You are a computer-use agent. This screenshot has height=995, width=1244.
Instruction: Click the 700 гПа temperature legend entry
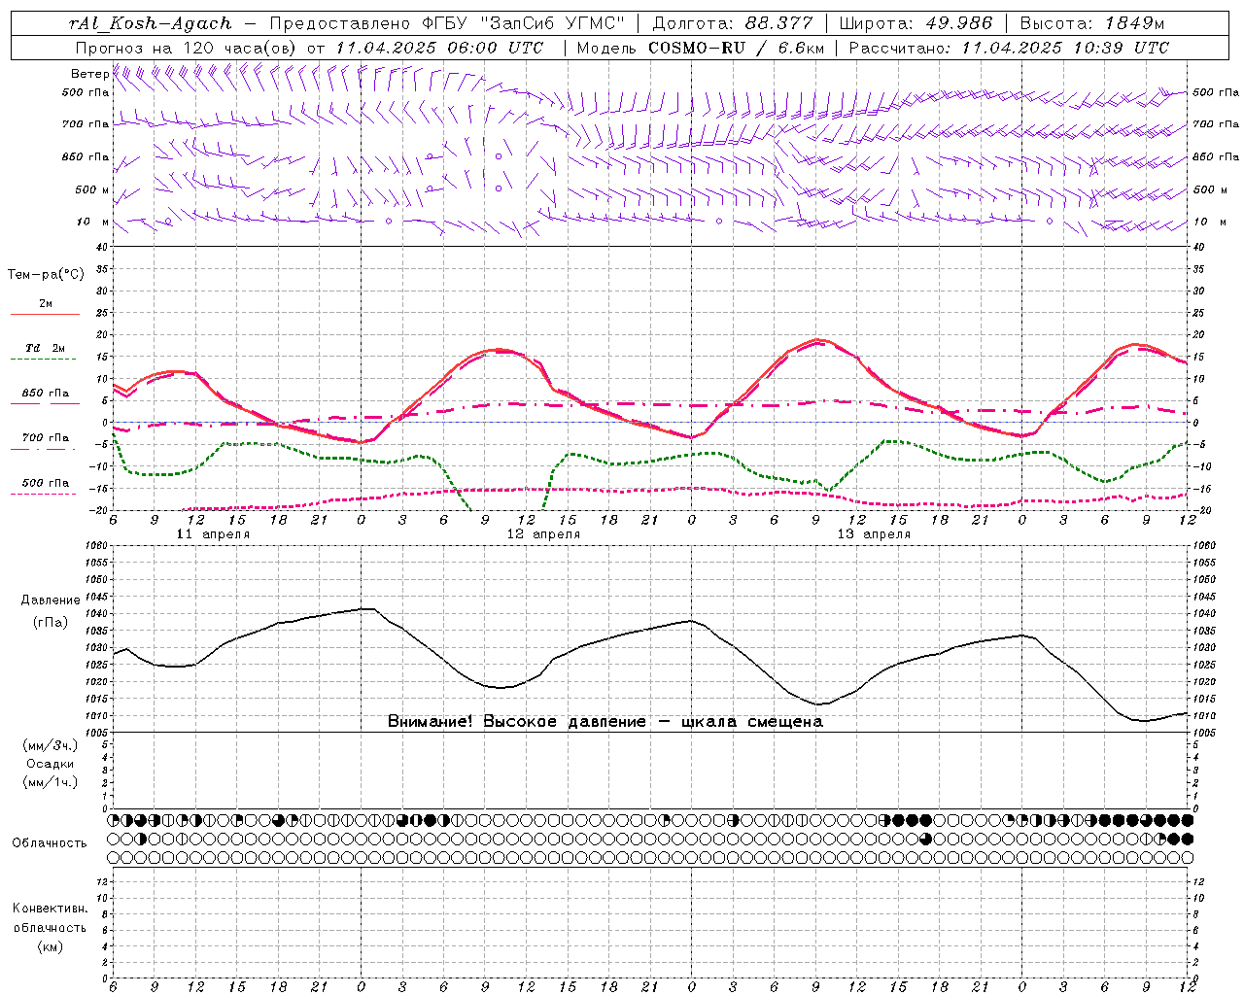point(46,438)
